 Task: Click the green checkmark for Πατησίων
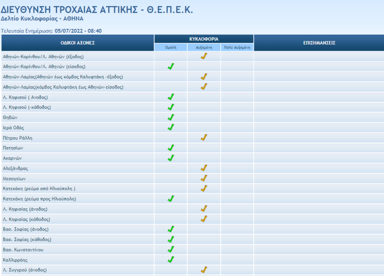point(171,148)
